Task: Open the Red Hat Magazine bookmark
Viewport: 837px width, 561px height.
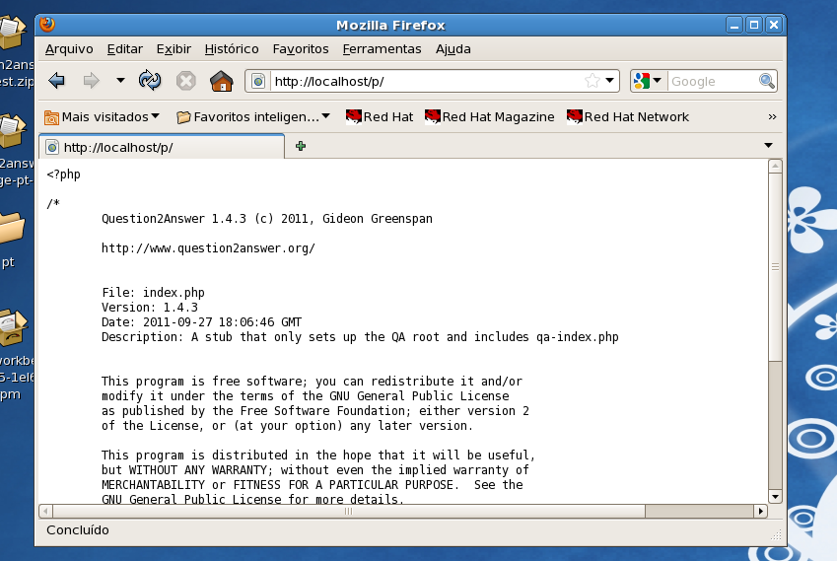Action: click(489, 116)
